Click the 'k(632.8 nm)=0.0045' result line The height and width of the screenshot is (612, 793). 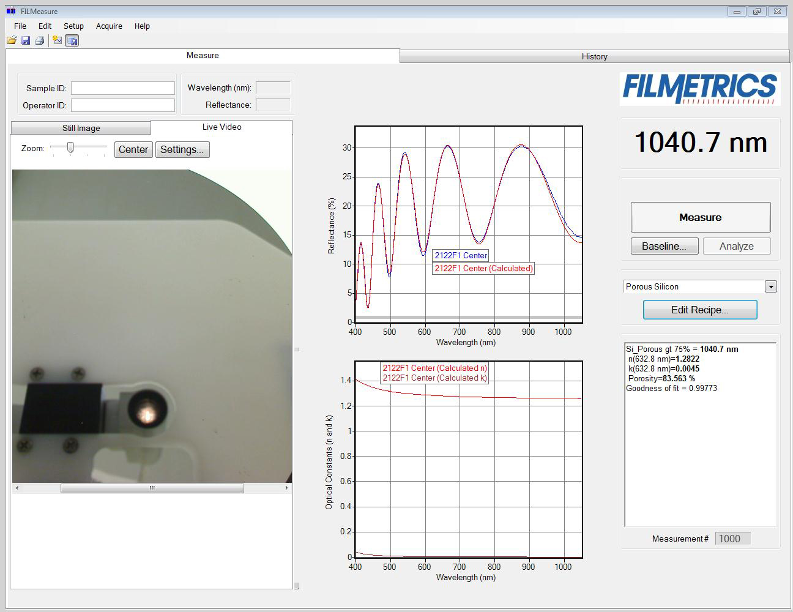(x=664, y=368)
